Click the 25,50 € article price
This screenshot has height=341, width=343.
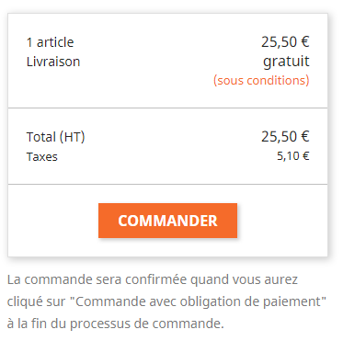coord(285,41)
